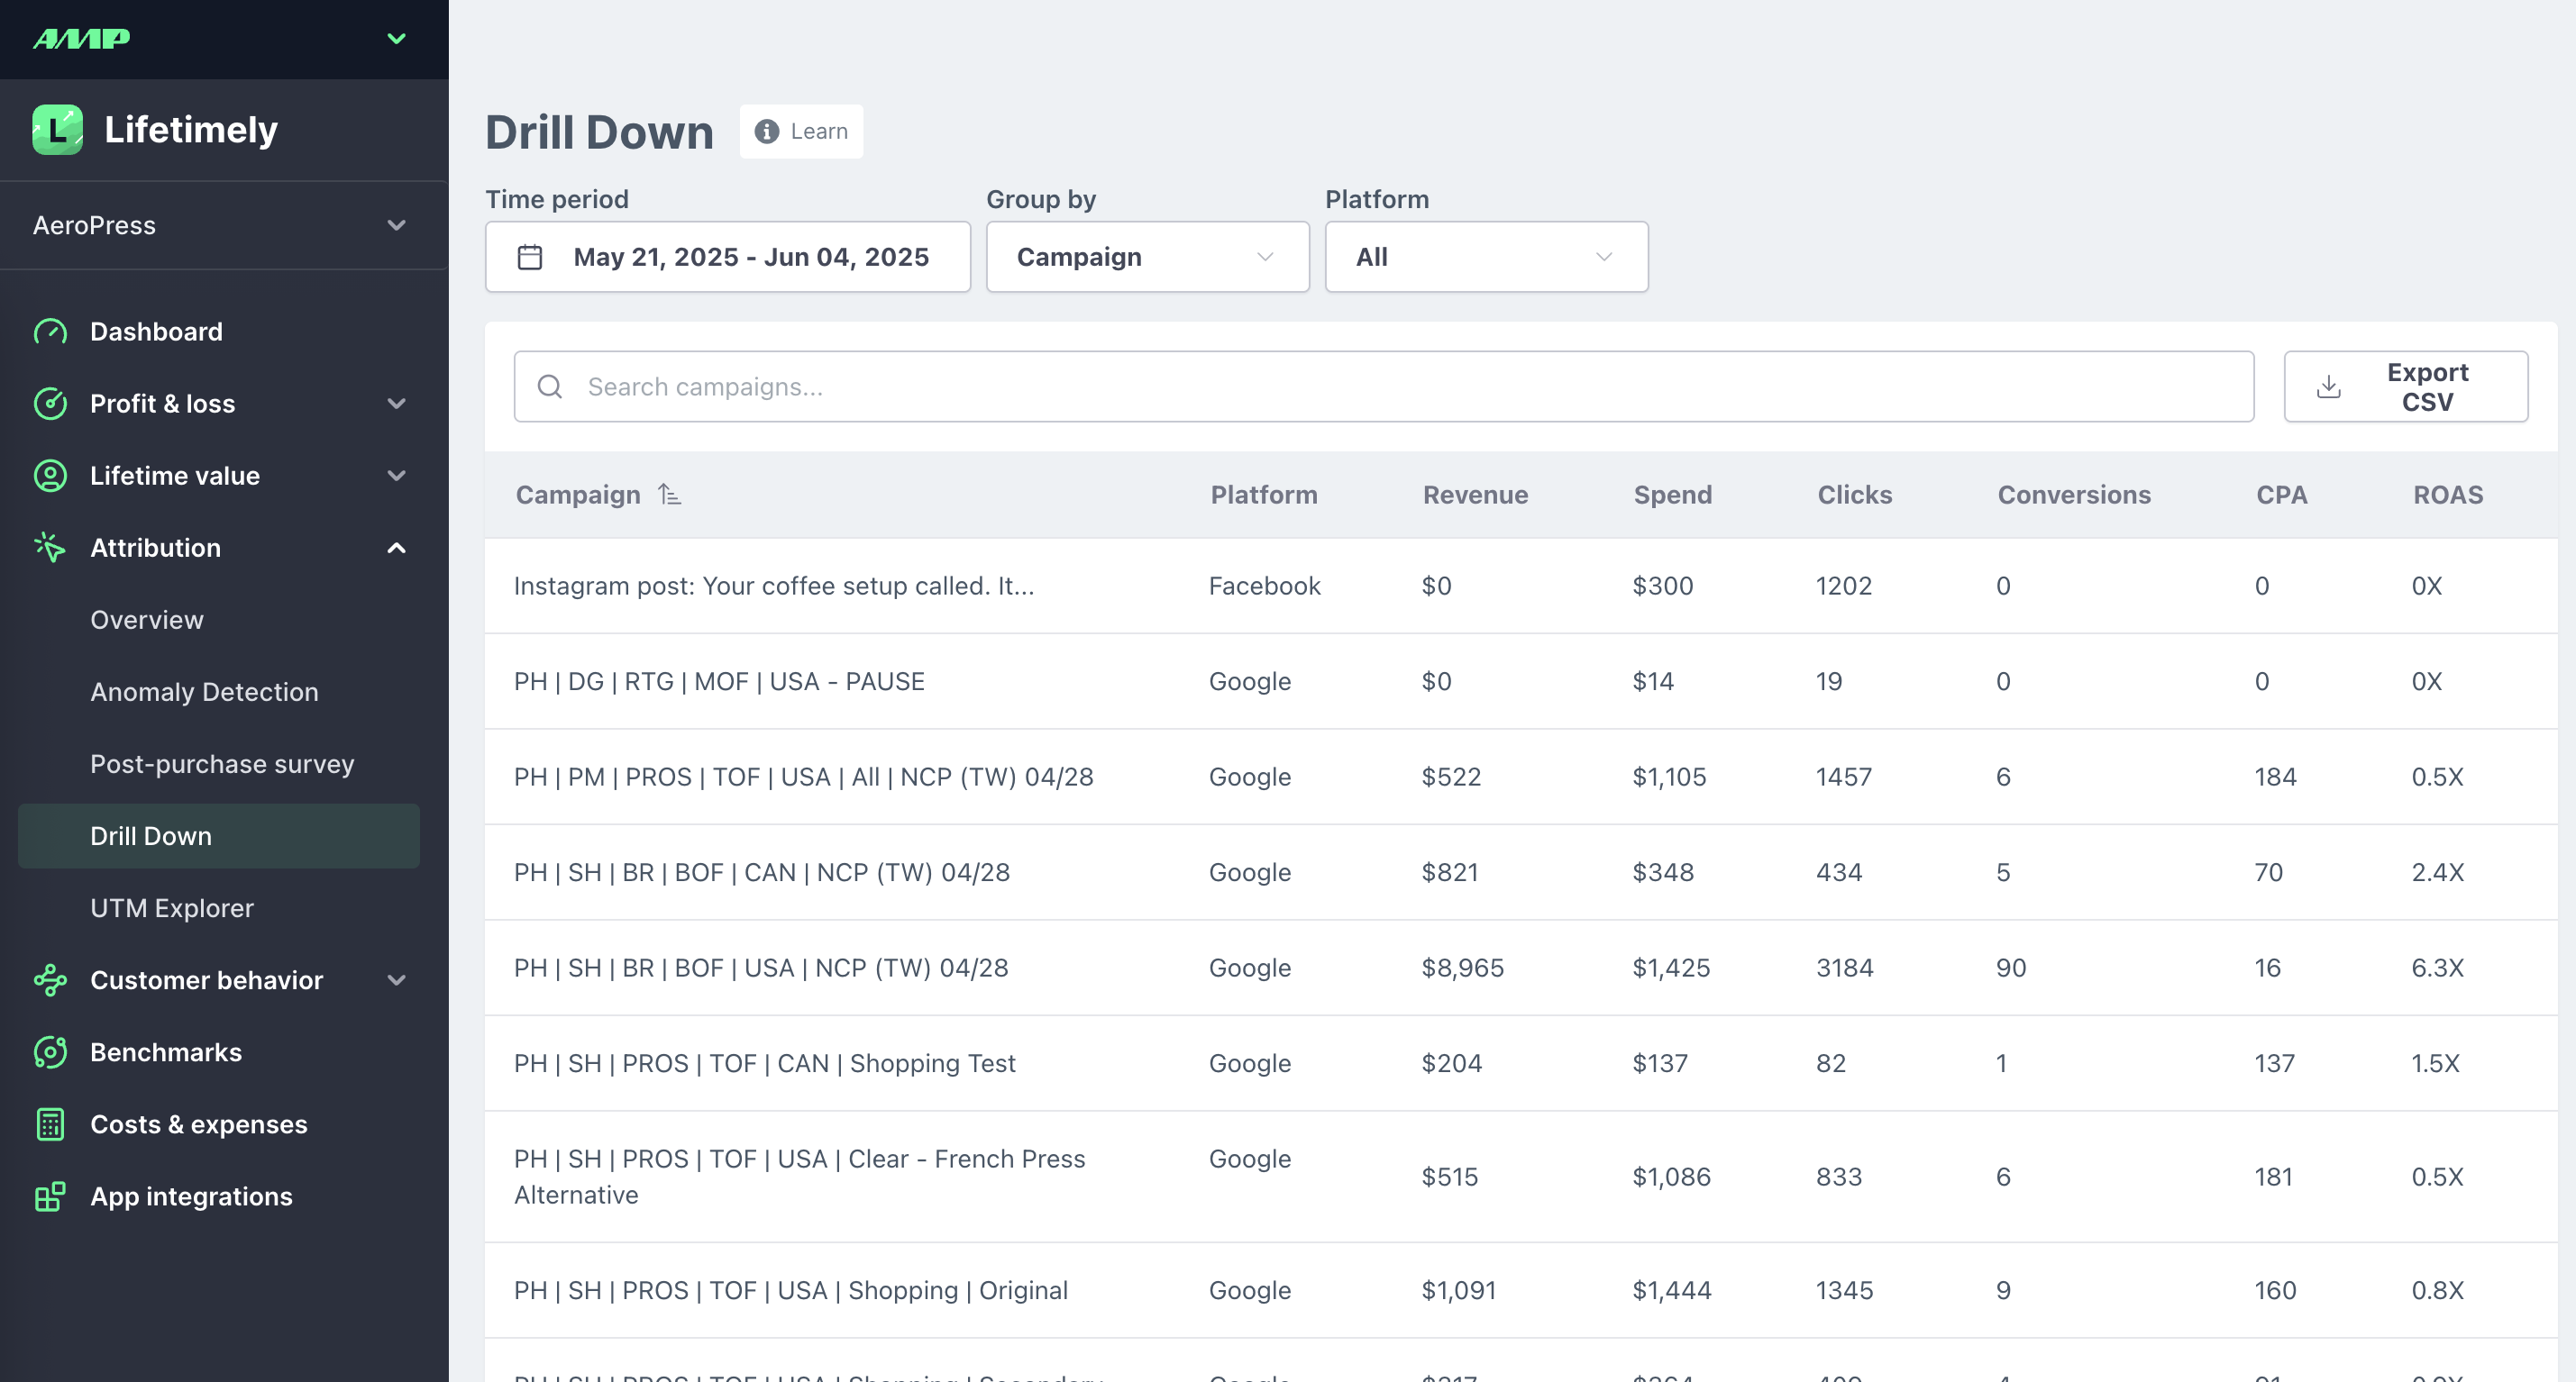The height and width of the screenshot is (1382, 2576).
Task: Click the Dashboard gauge icon
Action: click(50, 332)
